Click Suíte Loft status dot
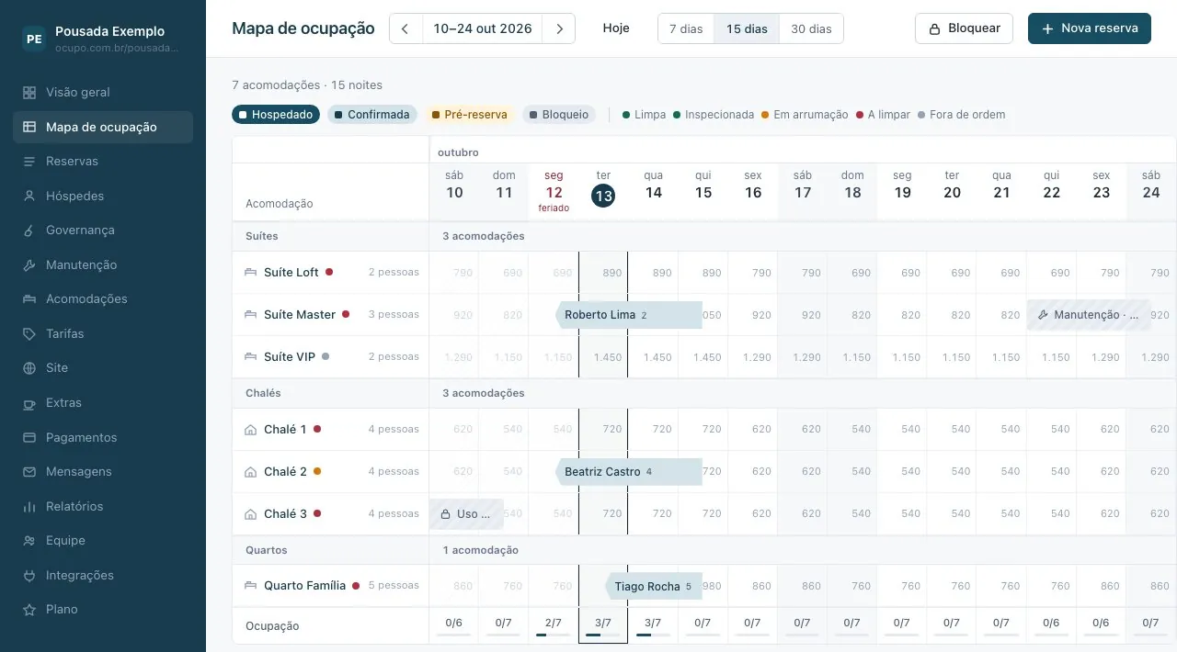The height and width of the screenshot is (652, 1177). (x=329, y=272)
